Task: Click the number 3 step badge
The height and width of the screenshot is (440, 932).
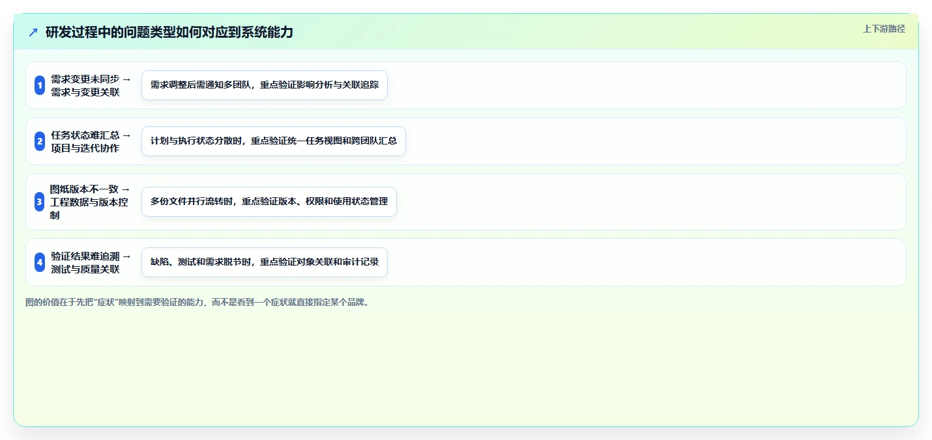Action: [x=40, y=202]
